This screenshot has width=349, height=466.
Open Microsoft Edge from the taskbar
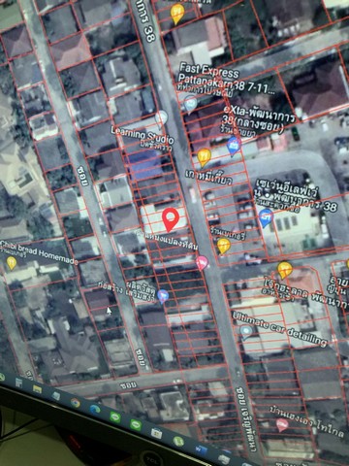click(95, 409)
